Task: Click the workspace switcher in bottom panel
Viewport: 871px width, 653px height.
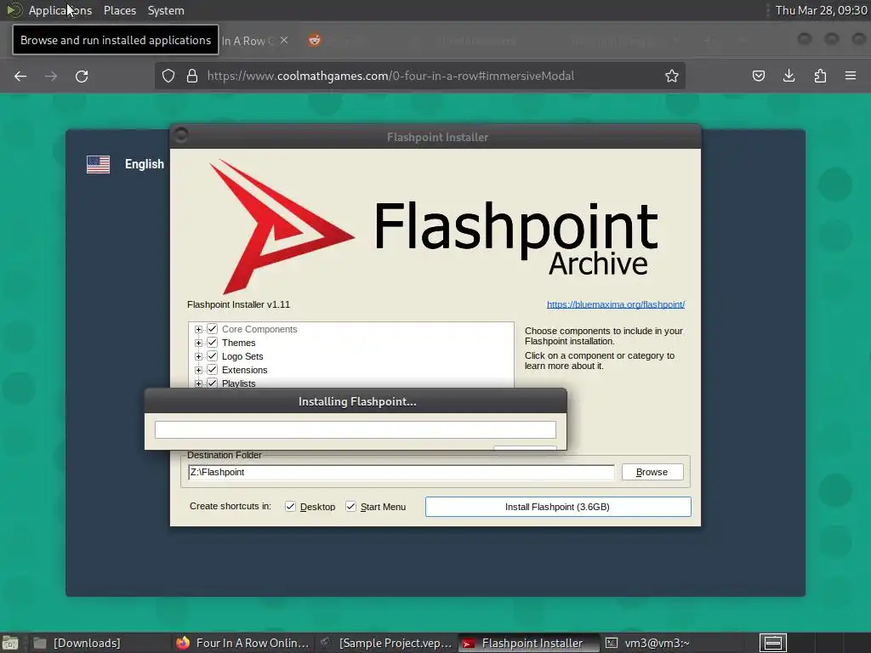Action: (x=772, y=643)
